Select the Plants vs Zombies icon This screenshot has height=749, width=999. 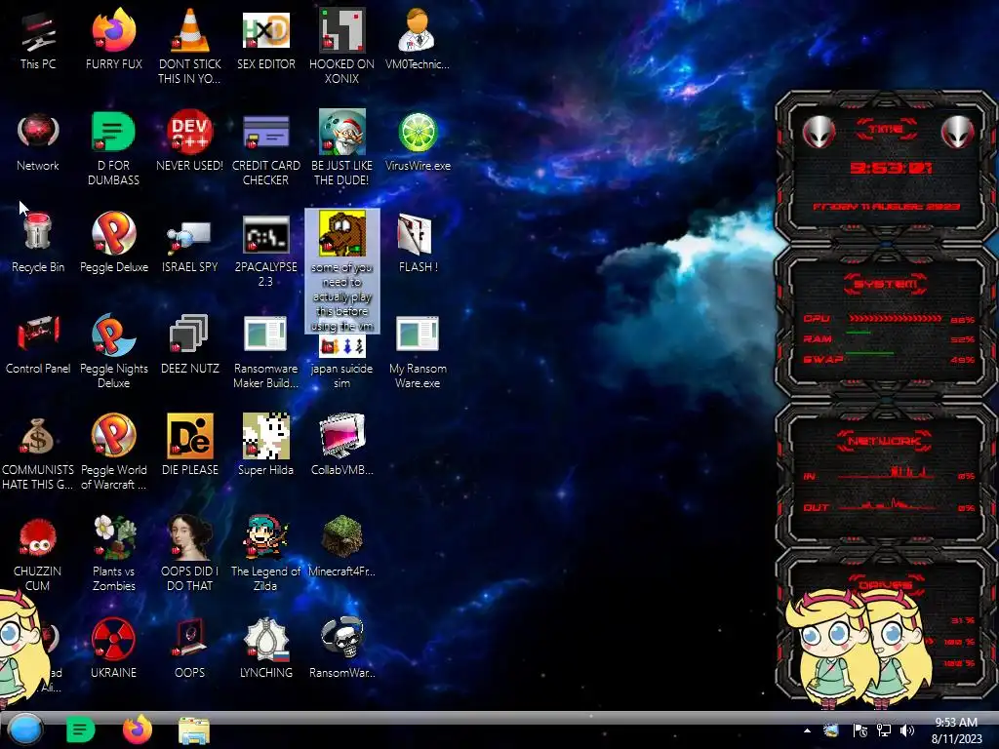point(113,537)
